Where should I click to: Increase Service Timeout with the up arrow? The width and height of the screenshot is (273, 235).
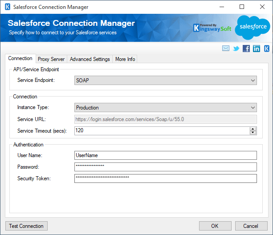[253, 129]
